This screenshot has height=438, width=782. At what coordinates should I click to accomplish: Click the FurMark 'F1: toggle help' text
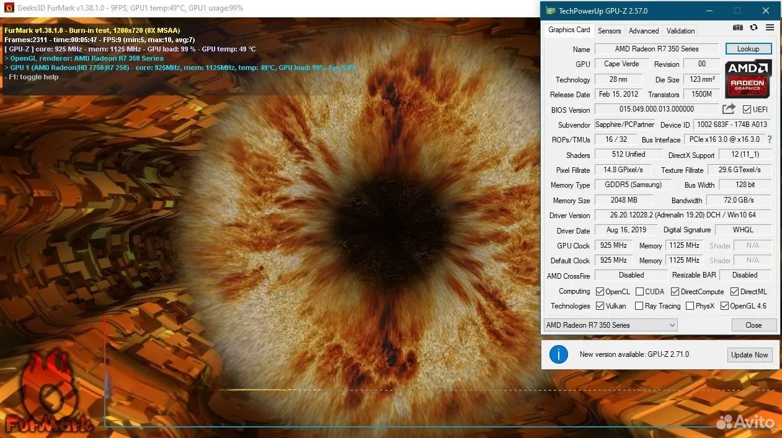pyautogui.click(x=32, y=77)
